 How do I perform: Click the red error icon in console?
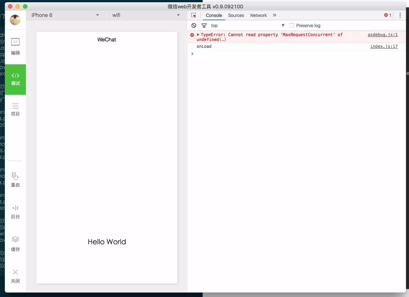(x=192, y=35)
